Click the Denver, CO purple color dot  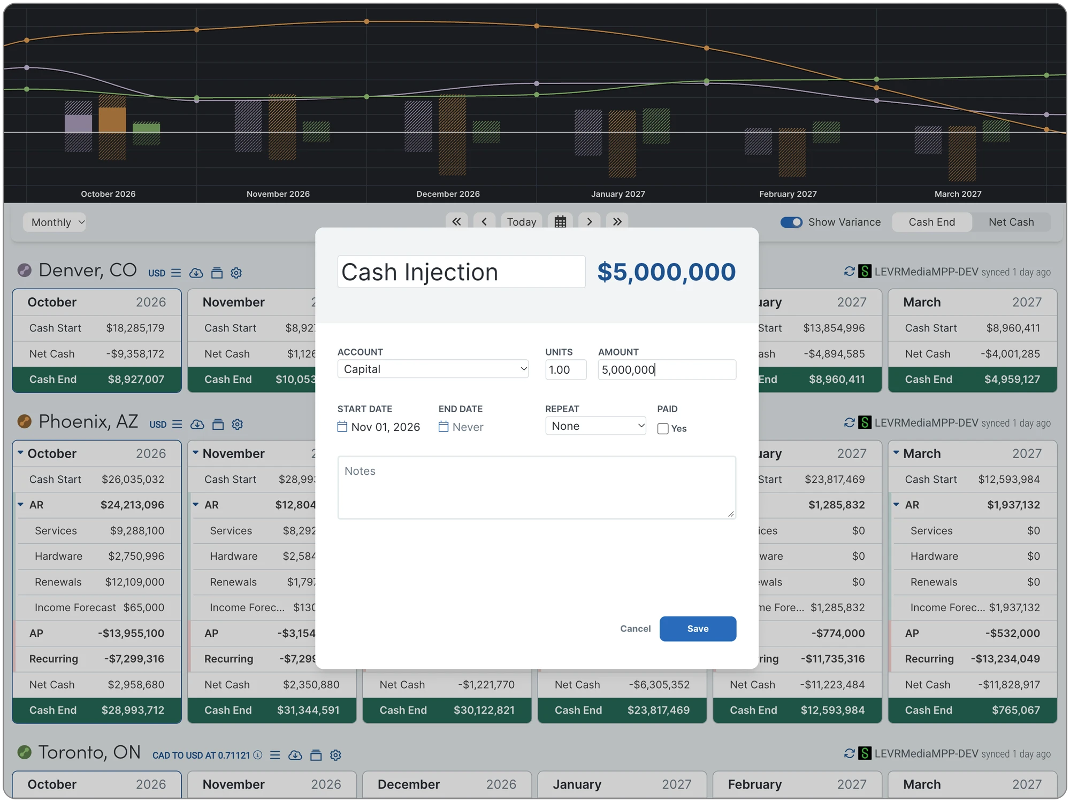click(x=24, y=271)
